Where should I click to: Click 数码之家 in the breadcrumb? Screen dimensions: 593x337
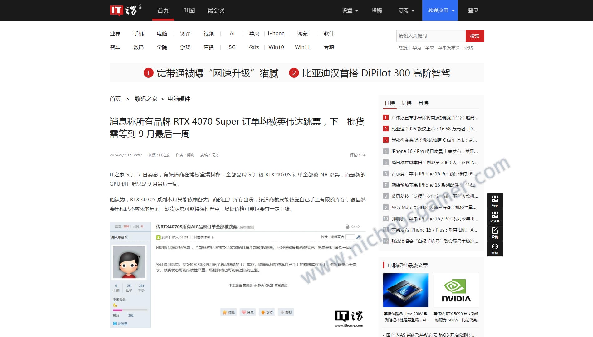tap(146, 99)
